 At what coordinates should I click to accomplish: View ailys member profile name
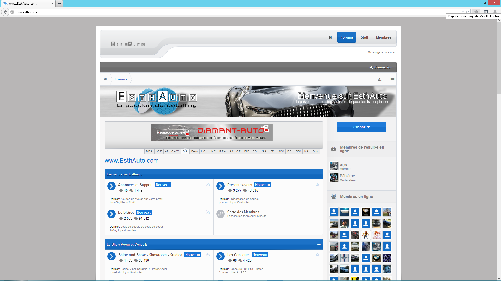coord(343,164)
